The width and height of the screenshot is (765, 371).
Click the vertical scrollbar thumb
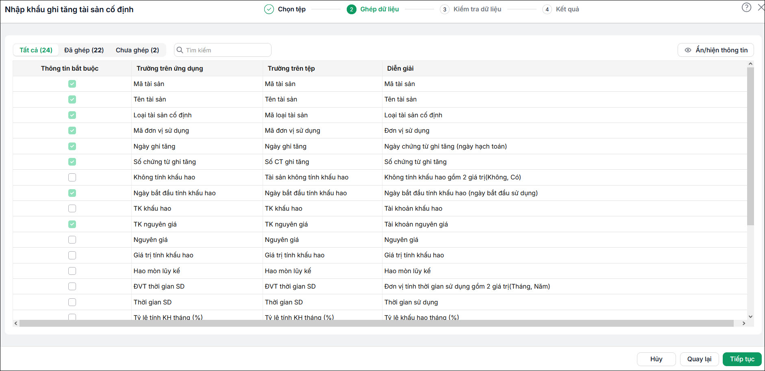[750, 146]
